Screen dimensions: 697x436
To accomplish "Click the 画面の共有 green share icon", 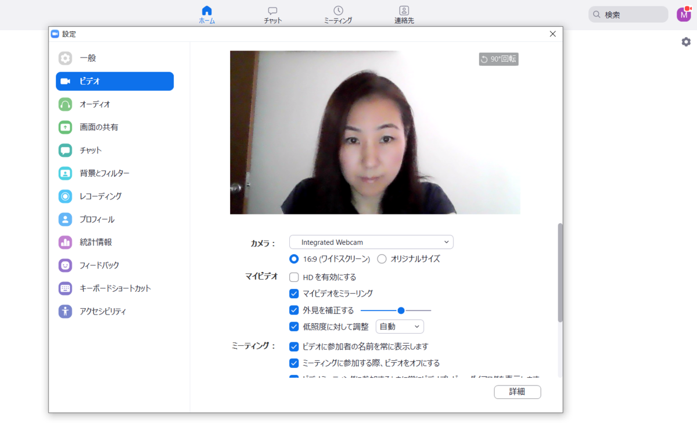I will click(x=65, y=127).
